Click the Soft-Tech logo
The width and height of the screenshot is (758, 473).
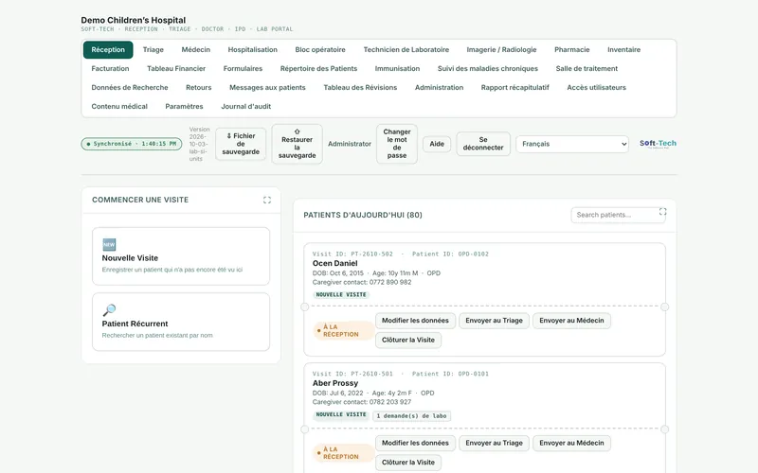(658, 144)
